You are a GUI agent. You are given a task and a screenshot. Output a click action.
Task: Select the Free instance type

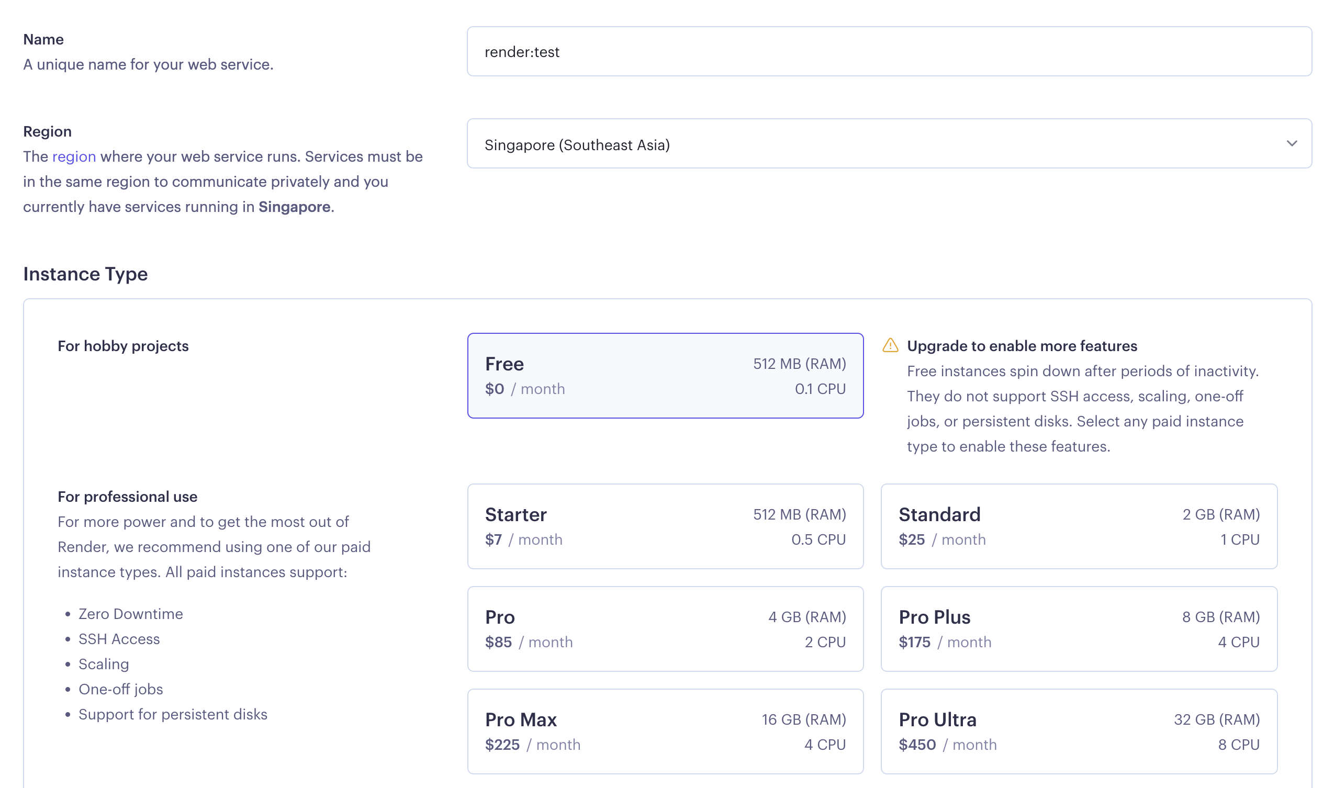pos(665,376)
